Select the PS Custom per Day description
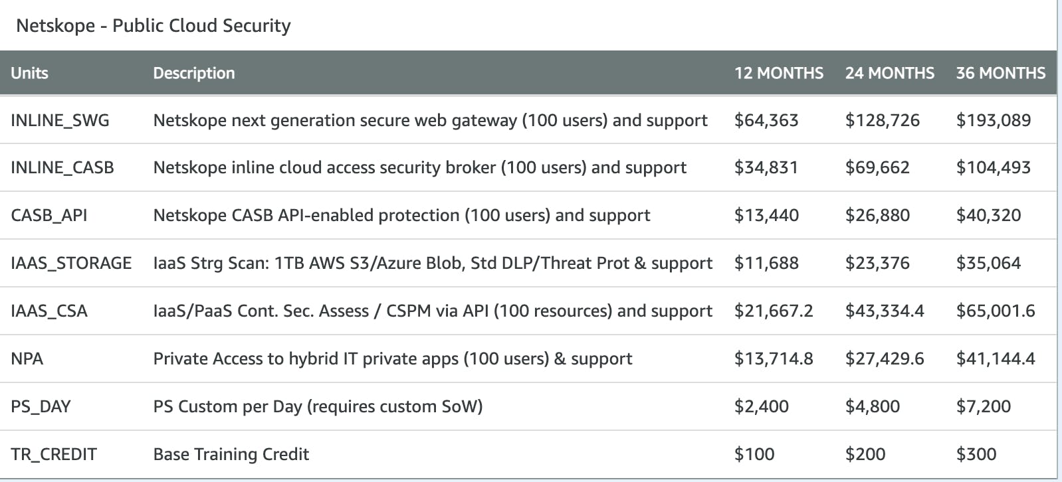 point(318,406)
